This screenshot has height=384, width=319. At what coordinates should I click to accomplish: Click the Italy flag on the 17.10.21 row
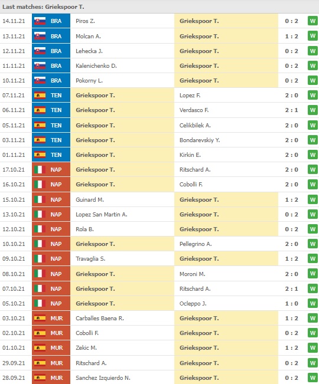tap(40, 169)
